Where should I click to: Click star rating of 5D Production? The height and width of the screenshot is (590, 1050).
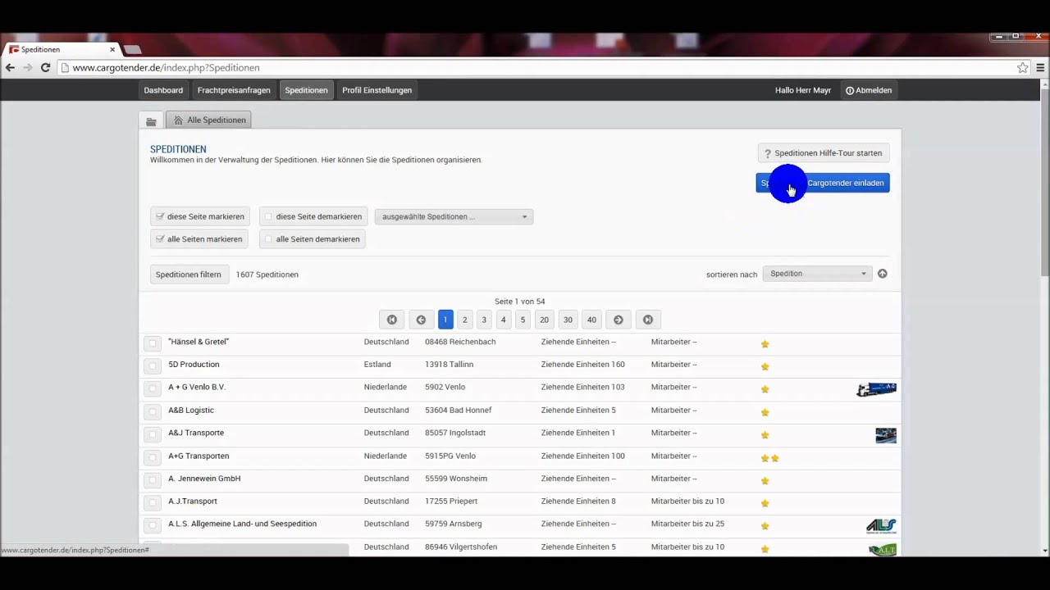pos(765,366)
